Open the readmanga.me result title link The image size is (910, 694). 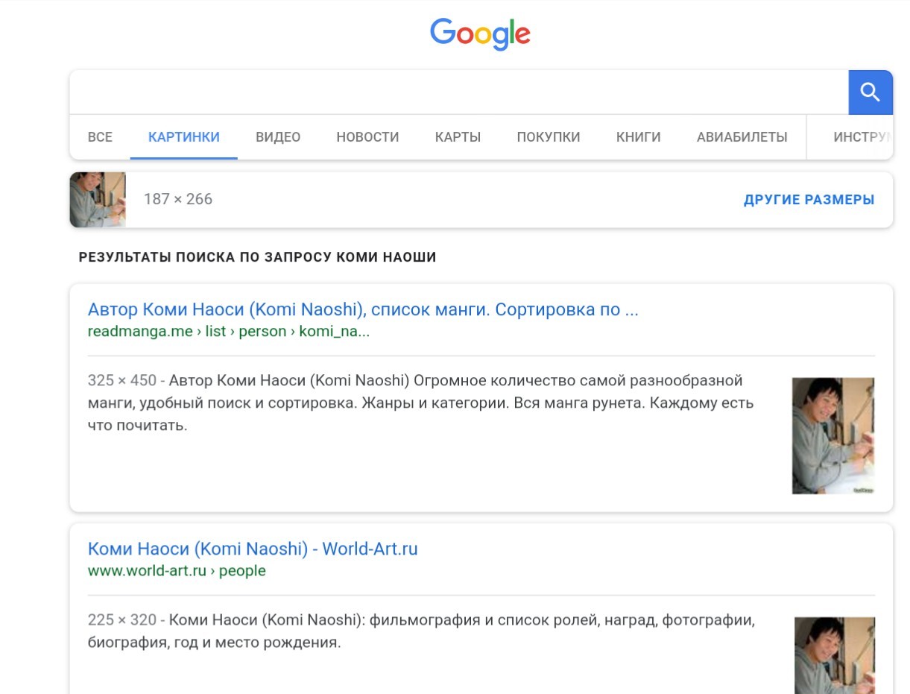(x=362, y=309)
